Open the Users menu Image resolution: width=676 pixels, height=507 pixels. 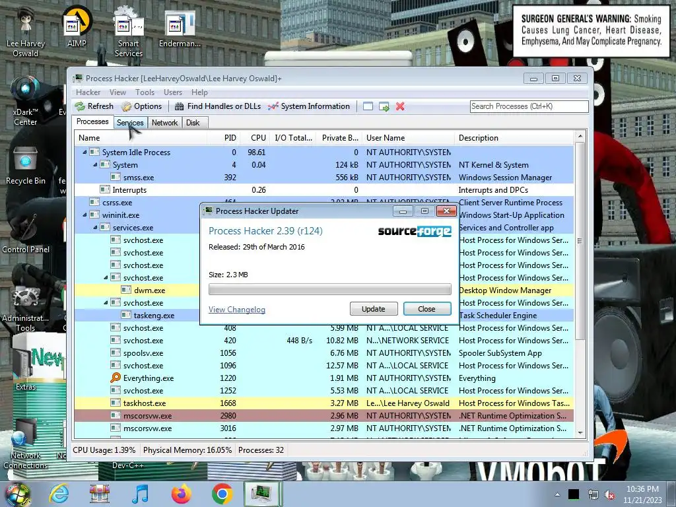[173, 92]
